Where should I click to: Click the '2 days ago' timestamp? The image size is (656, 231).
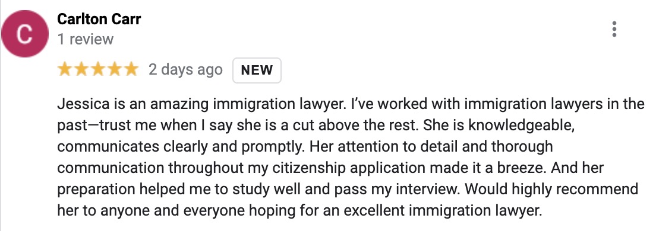tap(185, 70)
